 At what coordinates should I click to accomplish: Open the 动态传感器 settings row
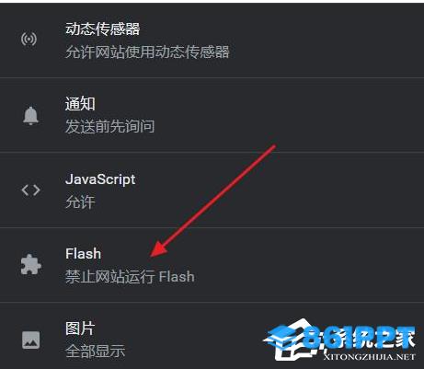click(212, 40)
